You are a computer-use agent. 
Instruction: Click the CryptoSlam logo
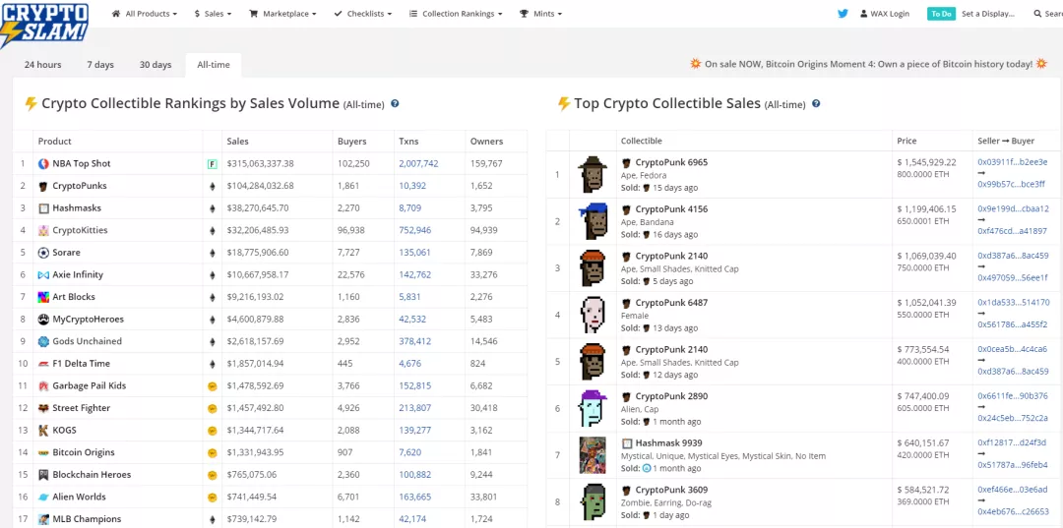[x=44, y=24]
